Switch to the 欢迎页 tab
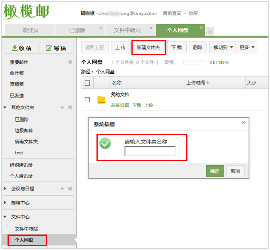The height and width of the screenshot is (250, 270). pyautogui.click(x=30, y=30)
